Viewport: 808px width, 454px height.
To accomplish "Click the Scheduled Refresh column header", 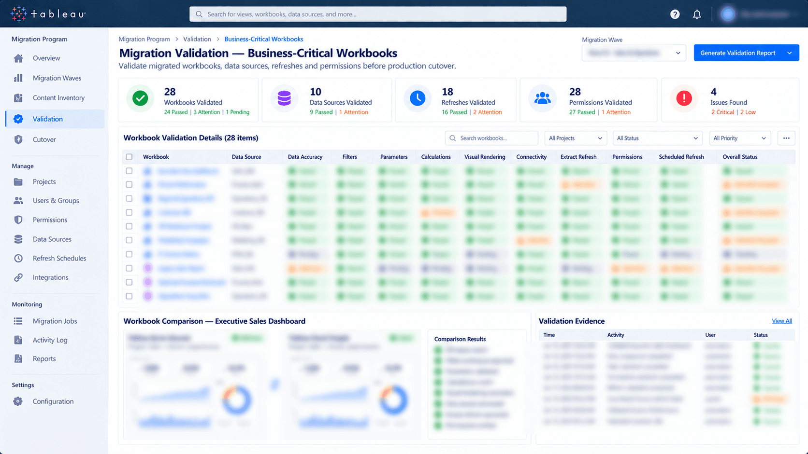I will point(681,157).
